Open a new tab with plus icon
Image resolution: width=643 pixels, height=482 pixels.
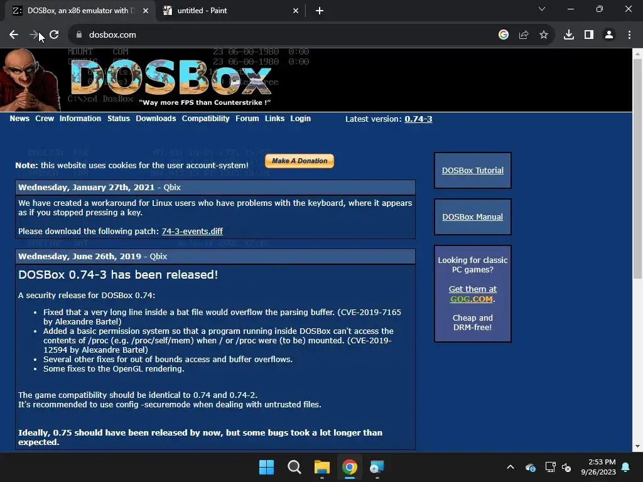click(320, 11)
